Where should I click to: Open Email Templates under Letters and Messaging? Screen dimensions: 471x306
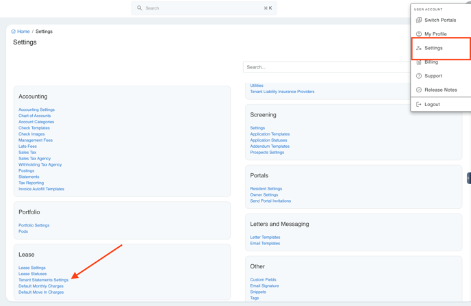click(265, 244)
